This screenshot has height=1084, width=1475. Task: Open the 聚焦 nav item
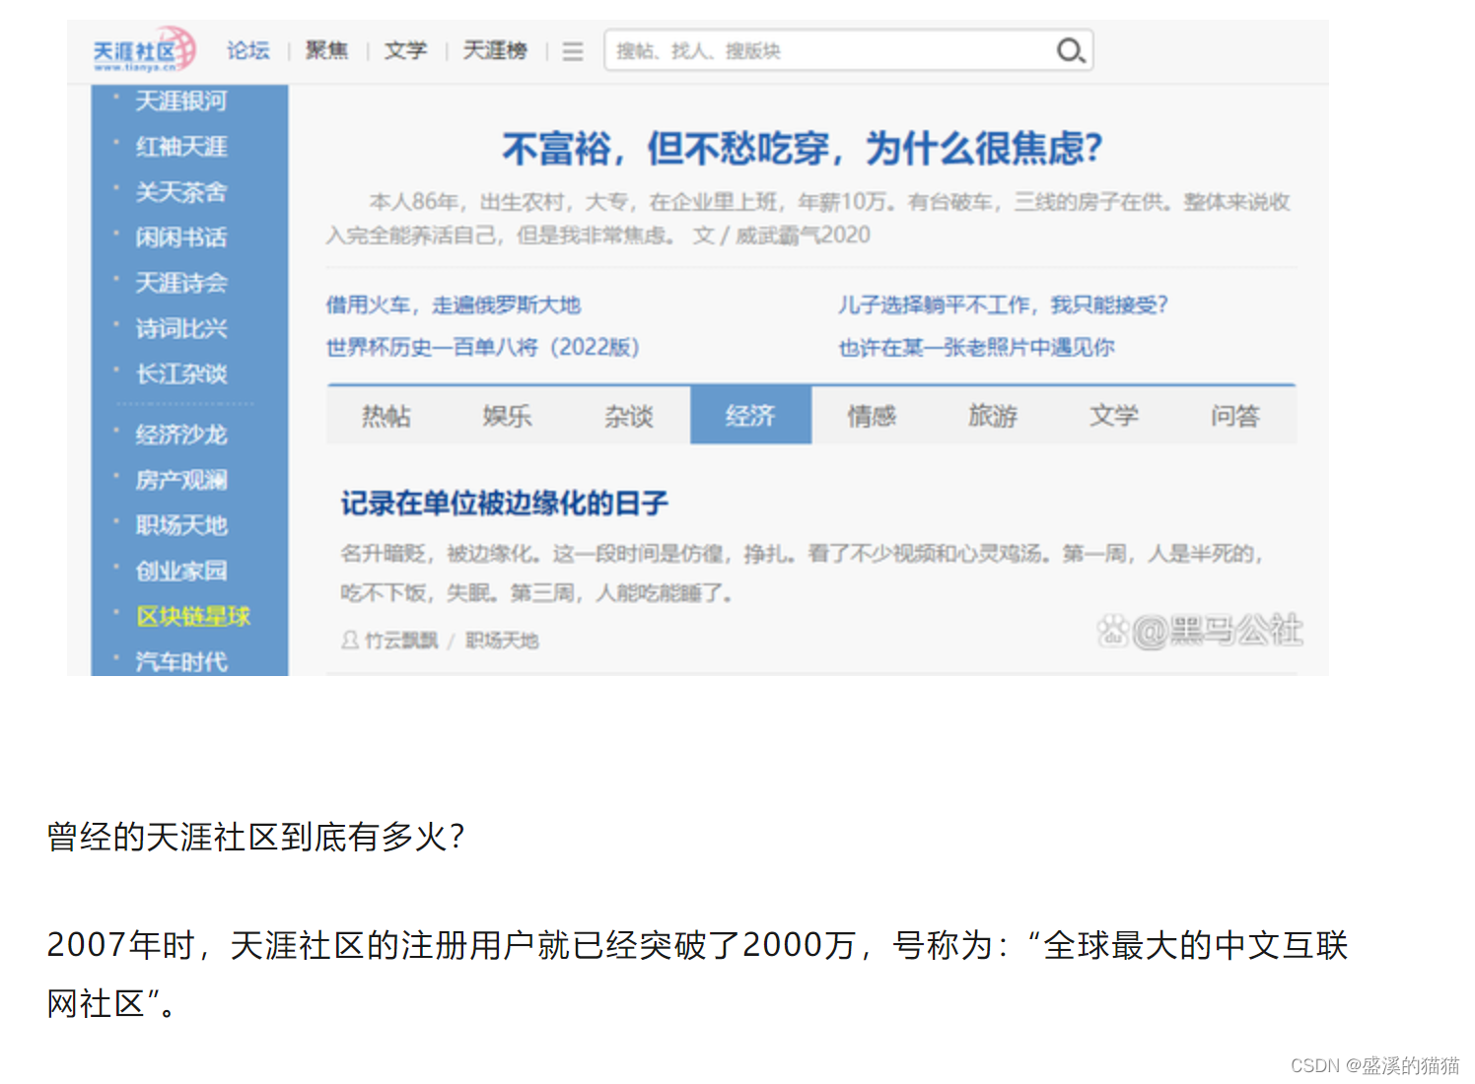tap(326, 50)
